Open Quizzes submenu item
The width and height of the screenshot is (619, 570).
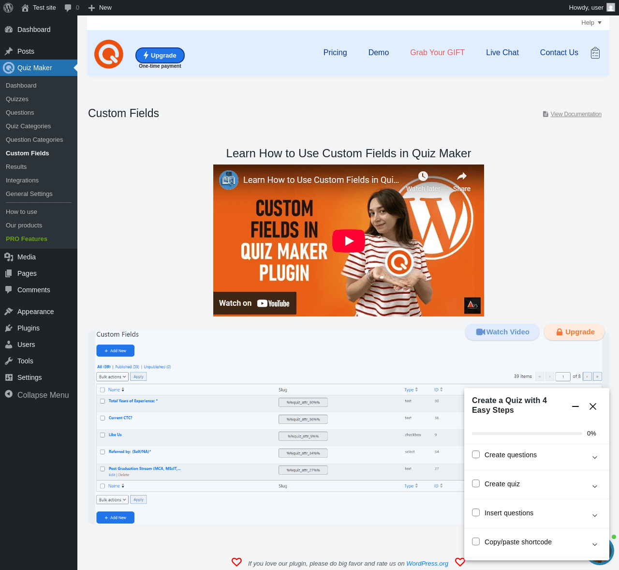coord(39,99)
